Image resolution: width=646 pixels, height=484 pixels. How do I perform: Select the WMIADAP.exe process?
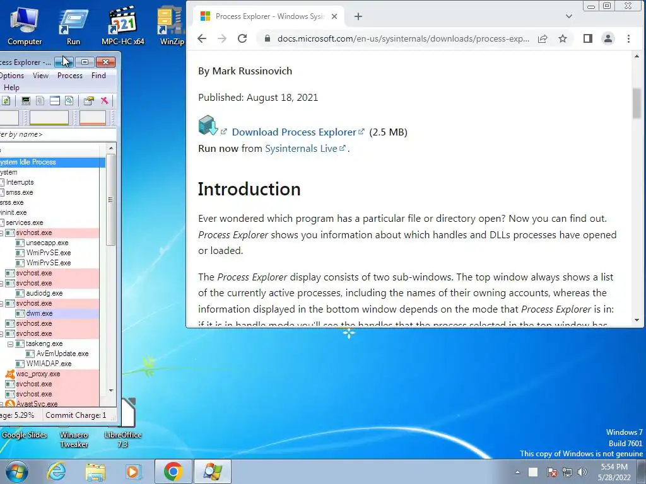[49, 364]
